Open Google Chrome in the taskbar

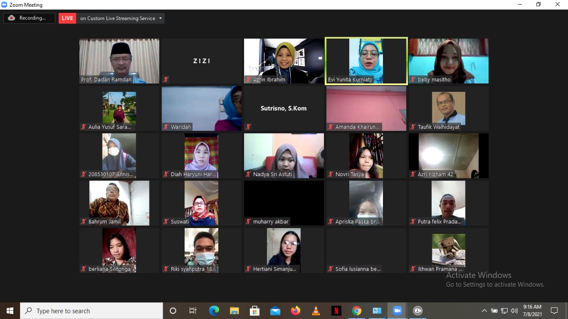(357, 311)
